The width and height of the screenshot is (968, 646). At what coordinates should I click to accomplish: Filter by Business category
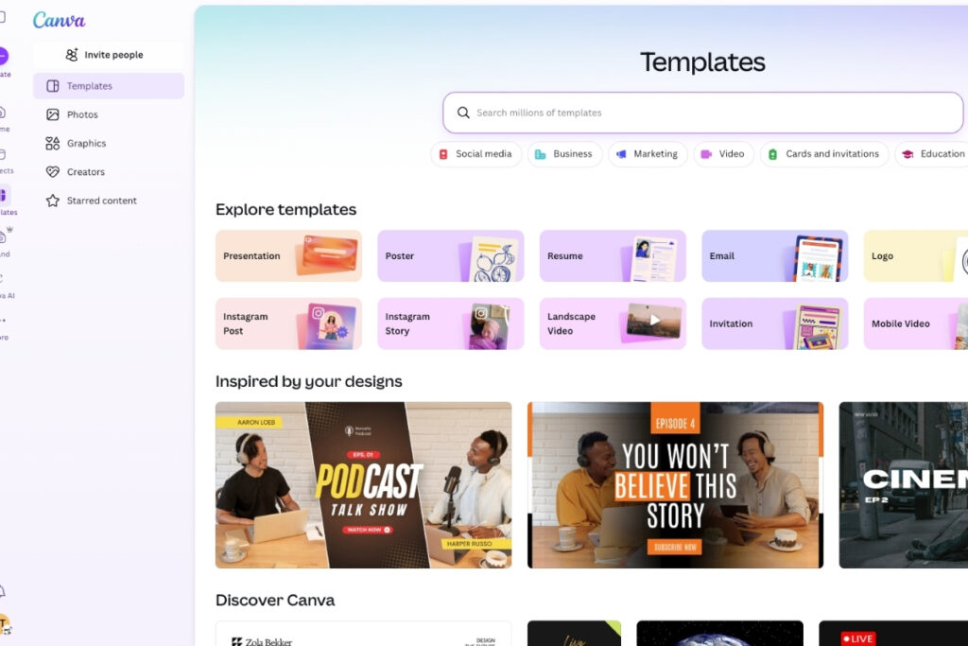(565, 154)
